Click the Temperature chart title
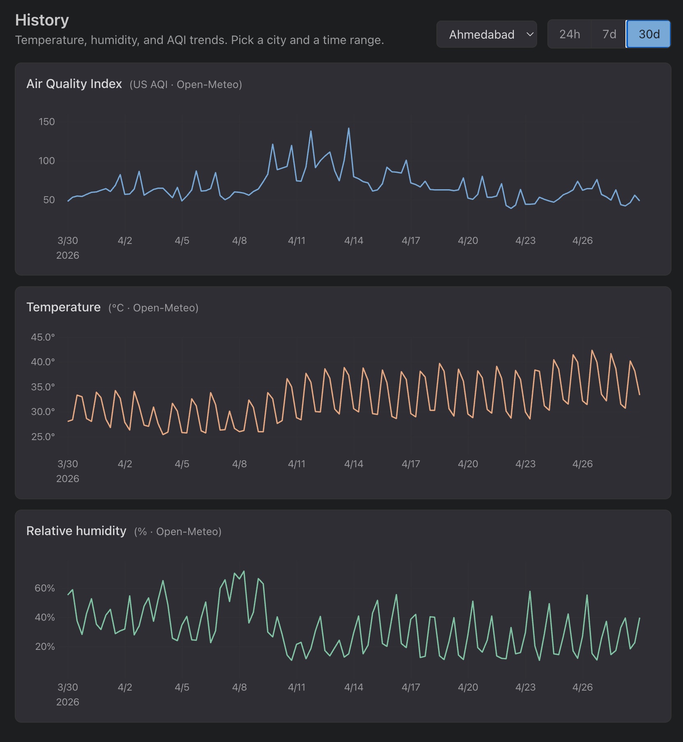The width and height of the screenshot is (683, 742). (63, 307)
